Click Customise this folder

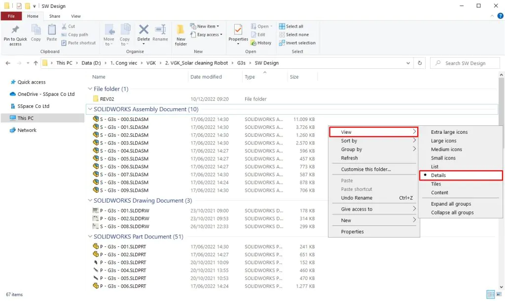[366, 169]
